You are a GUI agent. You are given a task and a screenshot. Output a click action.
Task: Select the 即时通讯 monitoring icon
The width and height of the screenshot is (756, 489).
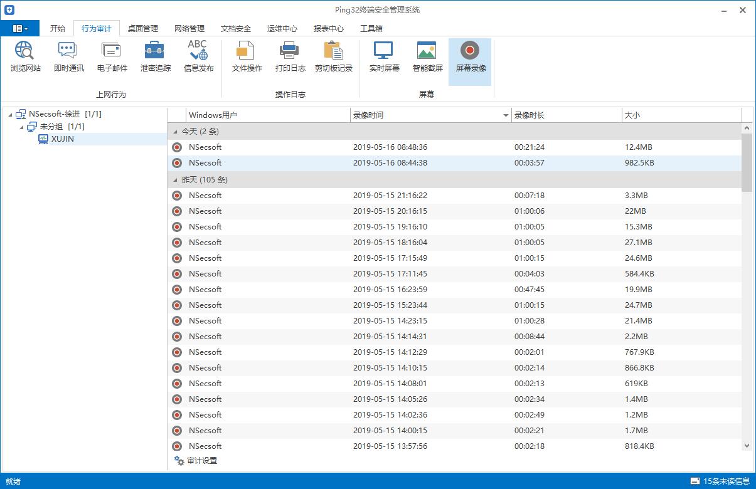click(68, 56)
